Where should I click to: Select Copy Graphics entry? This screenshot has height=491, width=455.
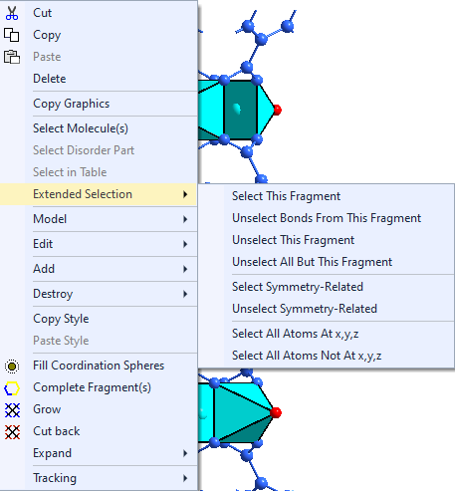(99, 104)
